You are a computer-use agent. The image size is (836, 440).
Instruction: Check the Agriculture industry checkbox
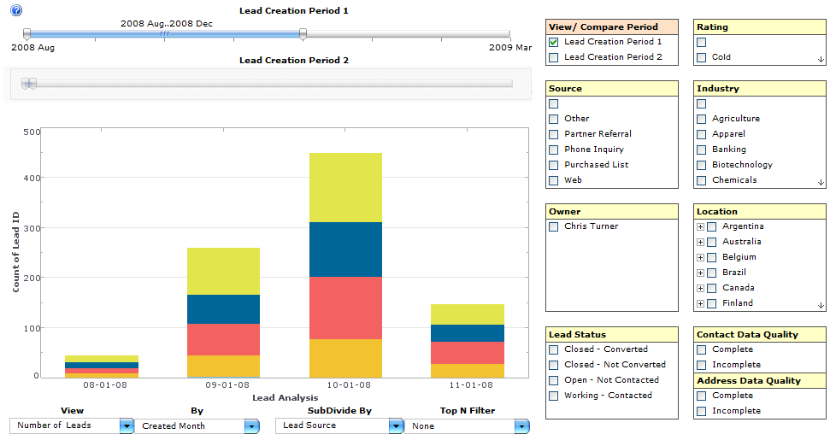click(701, 119)
